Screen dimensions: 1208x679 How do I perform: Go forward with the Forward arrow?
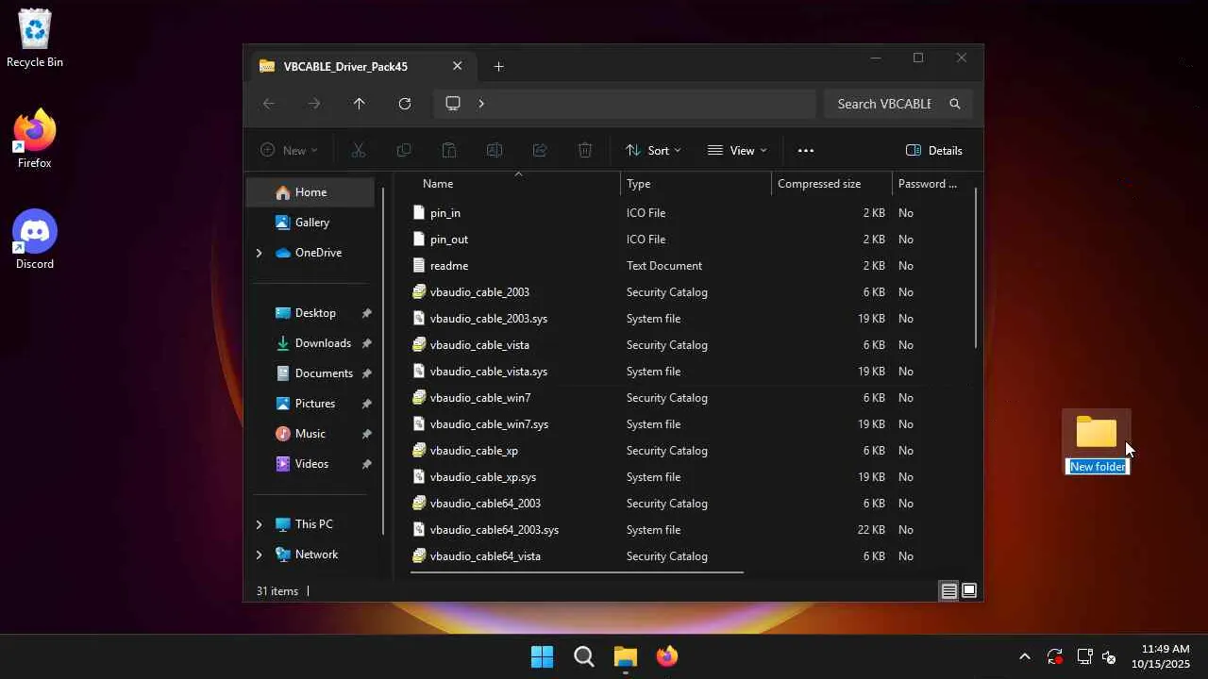[x=314, y=104]
